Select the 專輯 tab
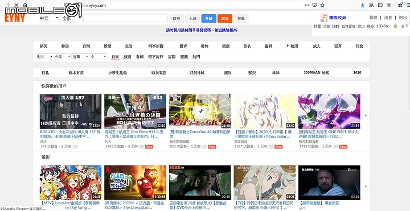Viewport: 410px width, 211px height. pos(140,57)
